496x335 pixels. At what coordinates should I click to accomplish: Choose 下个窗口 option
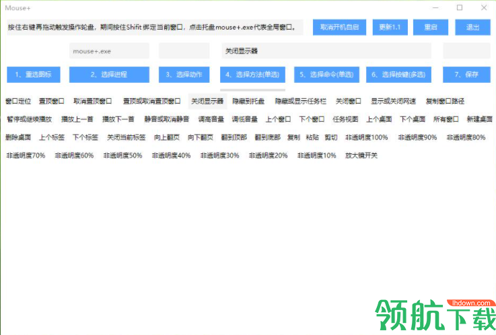312,119
